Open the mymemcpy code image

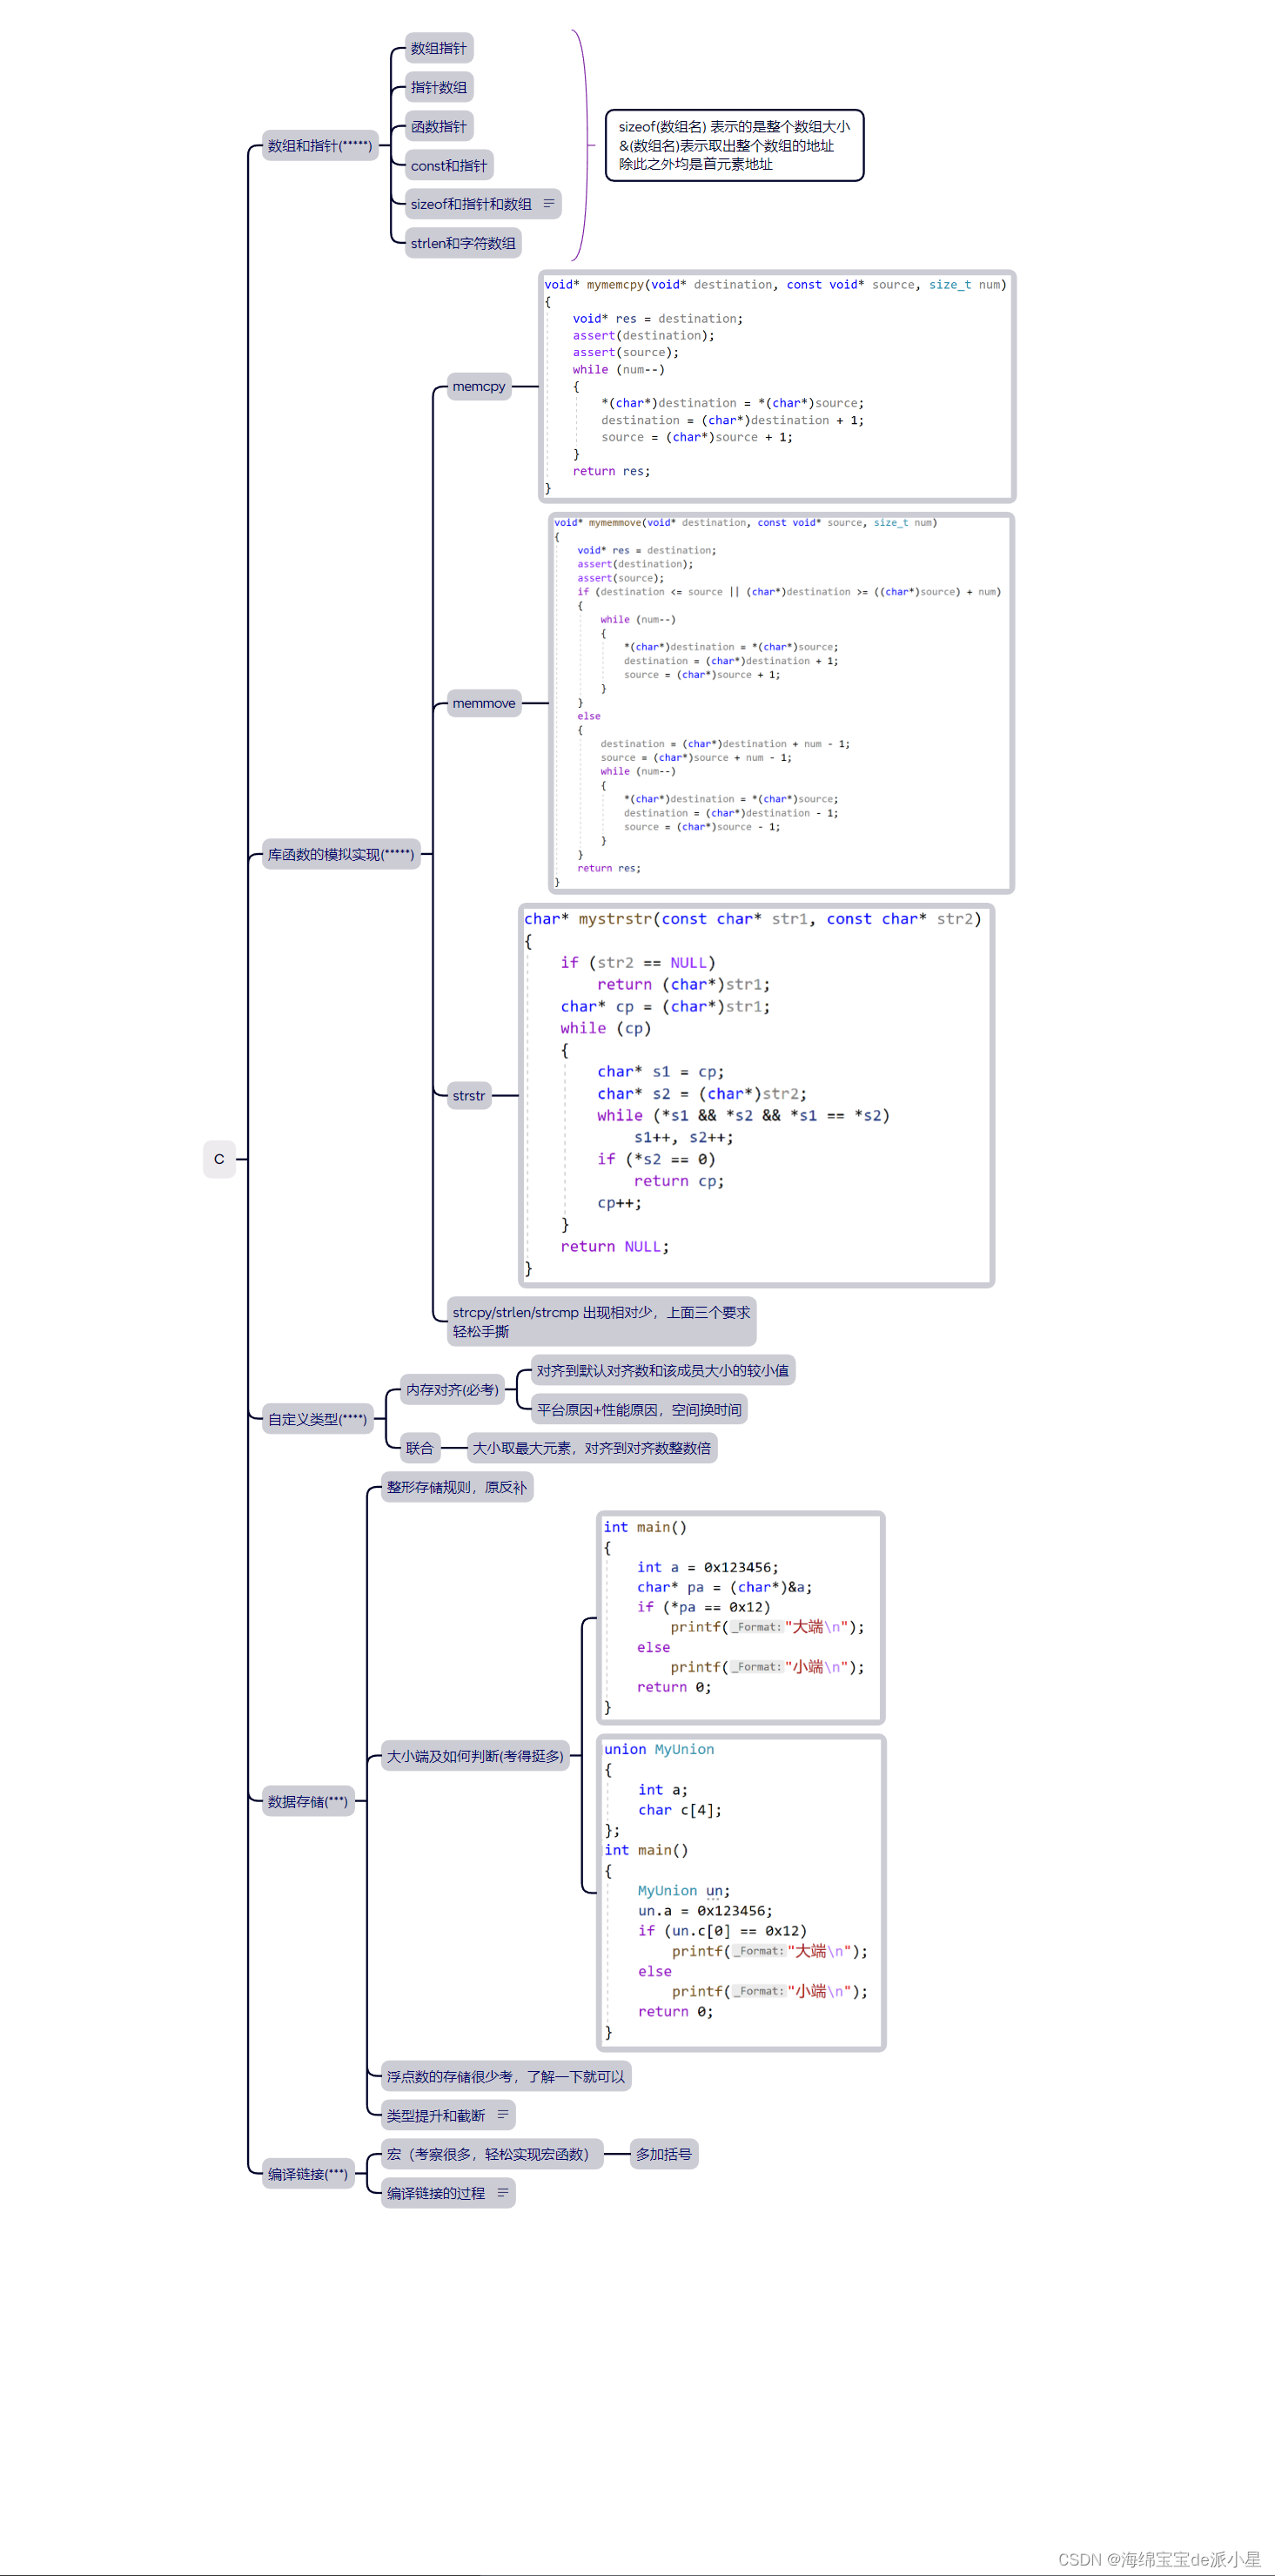click(x=777, y=386)
